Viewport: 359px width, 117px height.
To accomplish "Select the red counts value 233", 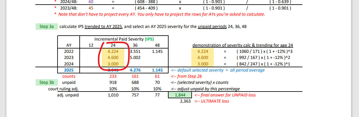I will click(x=113, y=76).
